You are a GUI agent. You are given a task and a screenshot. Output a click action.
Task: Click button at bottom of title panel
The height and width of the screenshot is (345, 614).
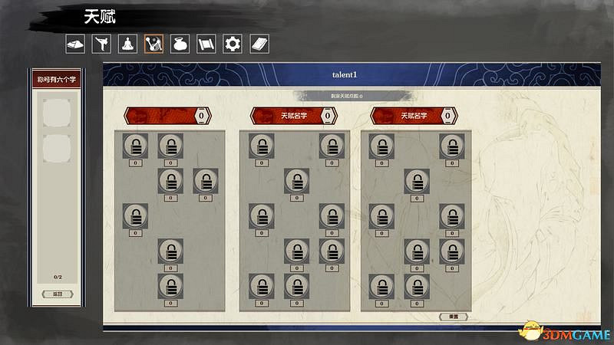[58, 294]
